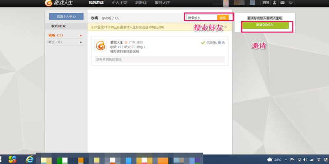Click the gender icon next to 游戏人生

[126, 43]
